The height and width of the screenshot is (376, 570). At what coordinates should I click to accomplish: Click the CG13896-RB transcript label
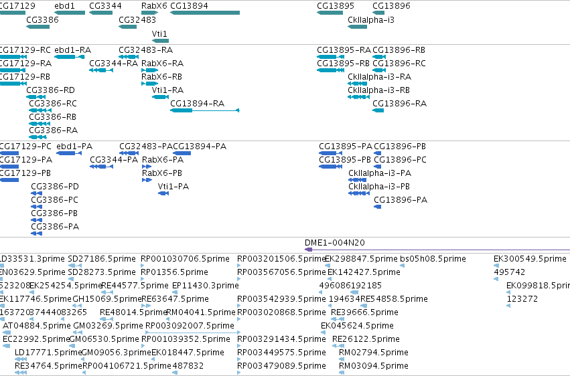click(x=399, y=50)
